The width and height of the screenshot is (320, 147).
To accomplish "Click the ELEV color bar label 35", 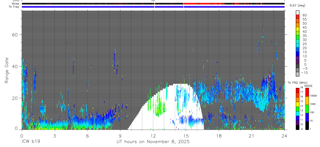I will [x=304, y=36].
